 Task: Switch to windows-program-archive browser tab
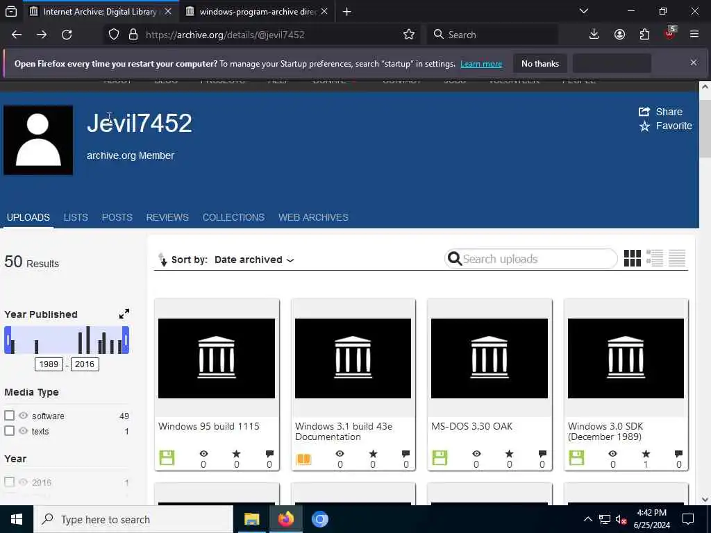pos(257,11)
